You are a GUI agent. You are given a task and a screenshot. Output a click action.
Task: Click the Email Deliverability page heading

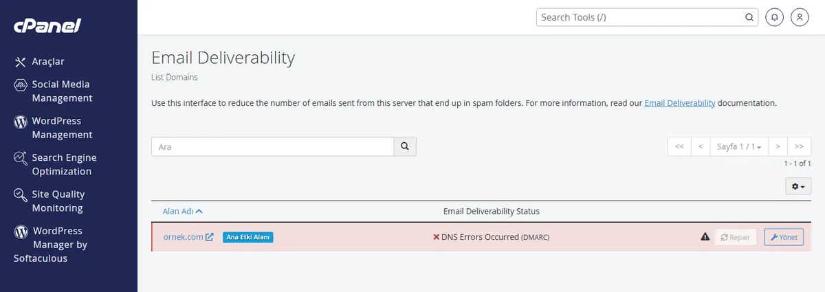pyautogui.click(x=223, y=58)
